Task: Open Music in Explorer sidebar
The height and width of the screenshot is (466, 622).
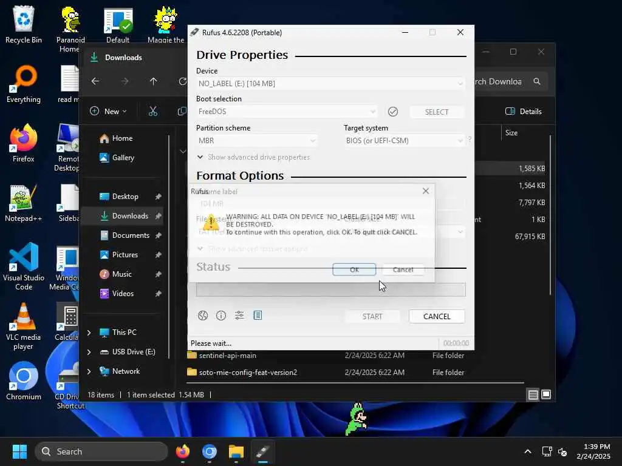Action: 121,274
